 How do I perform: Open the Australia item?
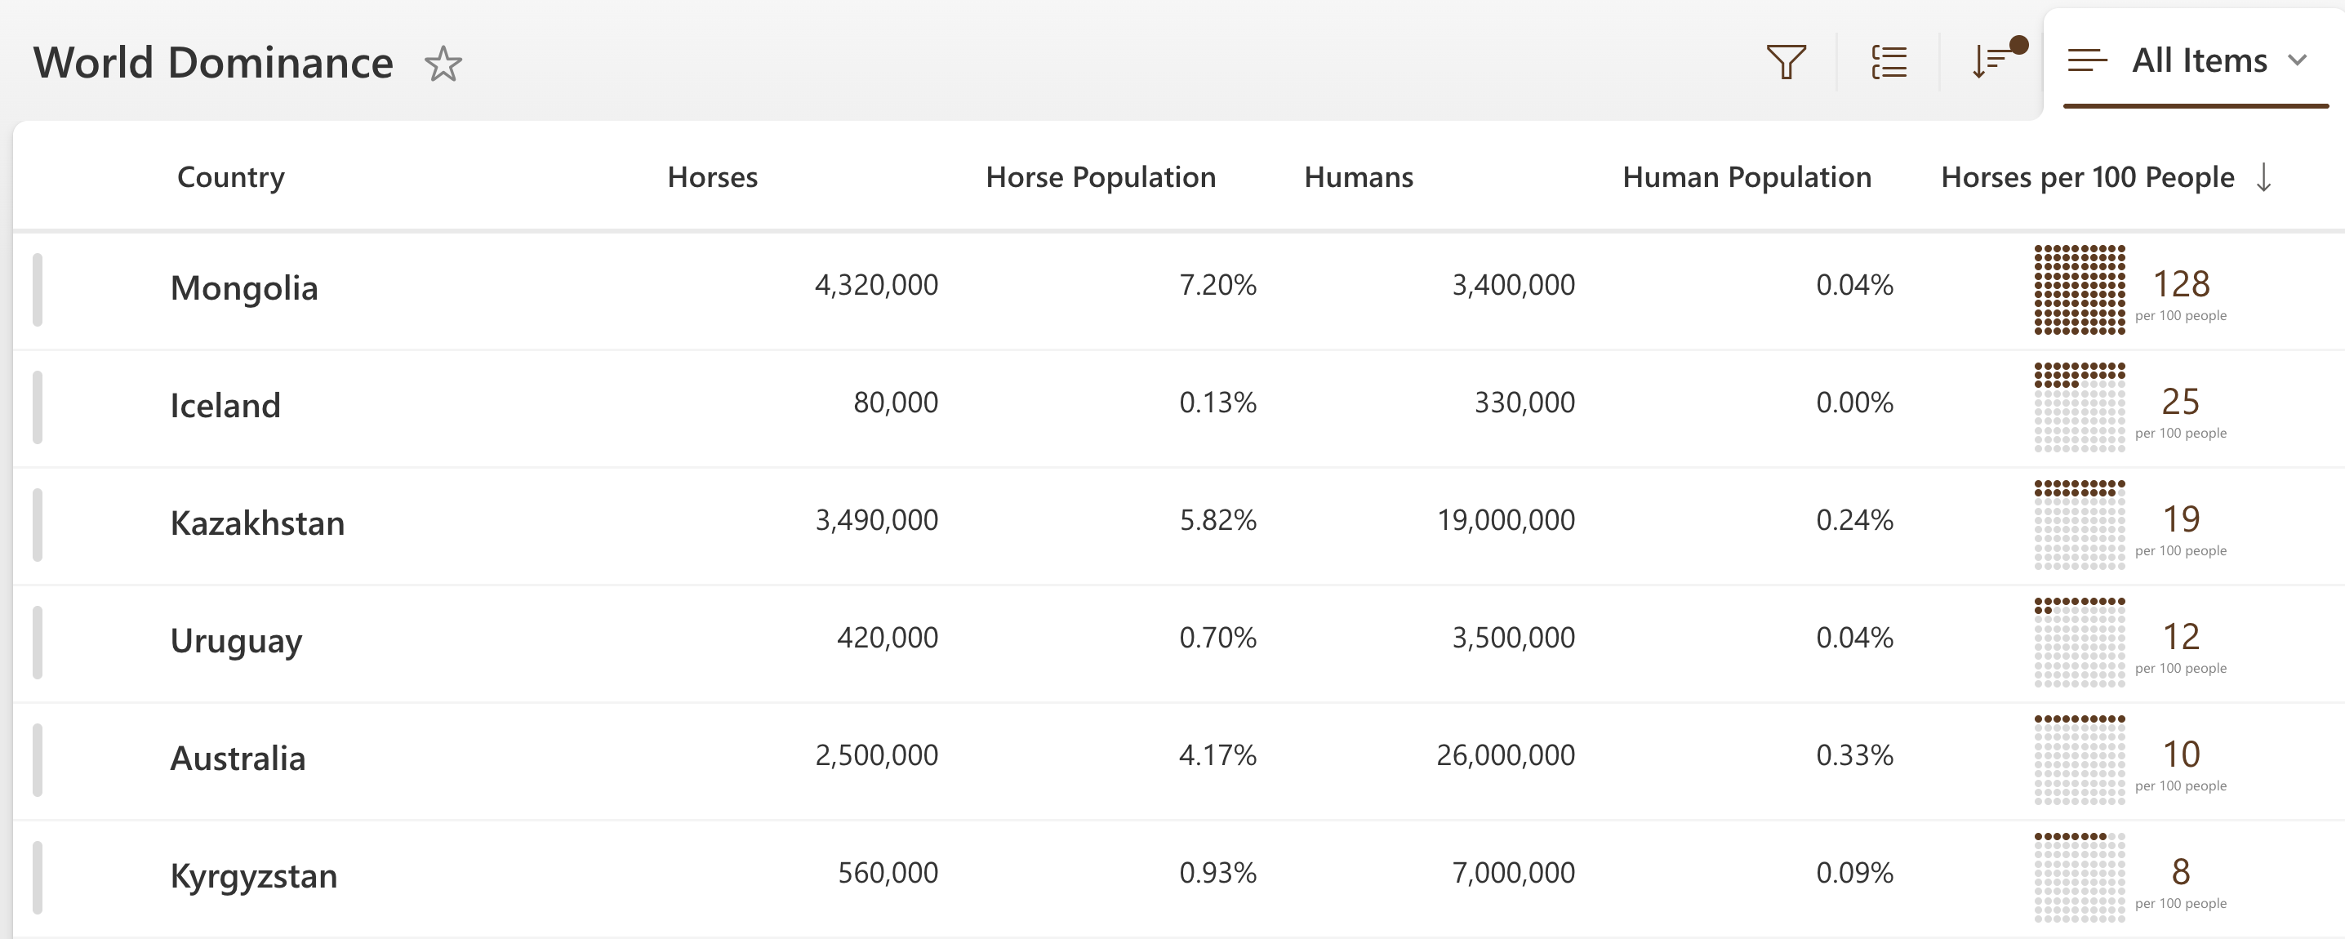[238, 758]
